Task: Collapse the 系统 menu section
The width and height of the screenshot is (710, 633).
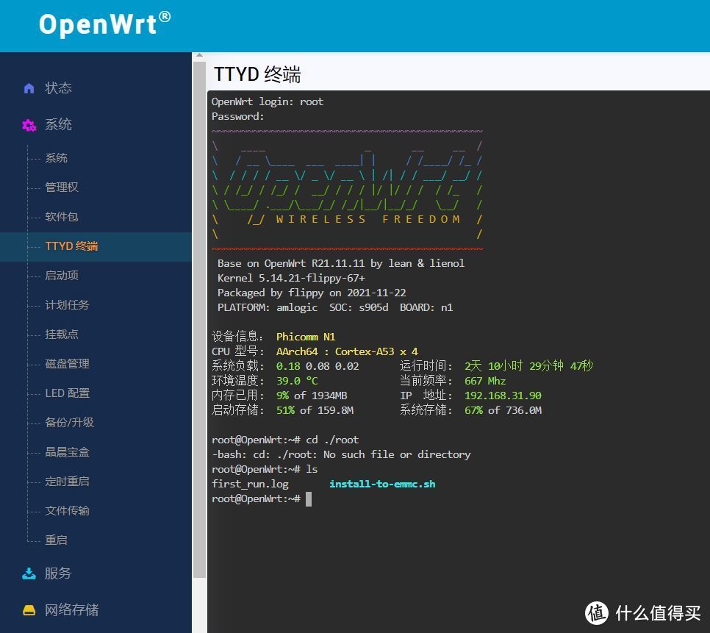Action: tap(58, 125)
